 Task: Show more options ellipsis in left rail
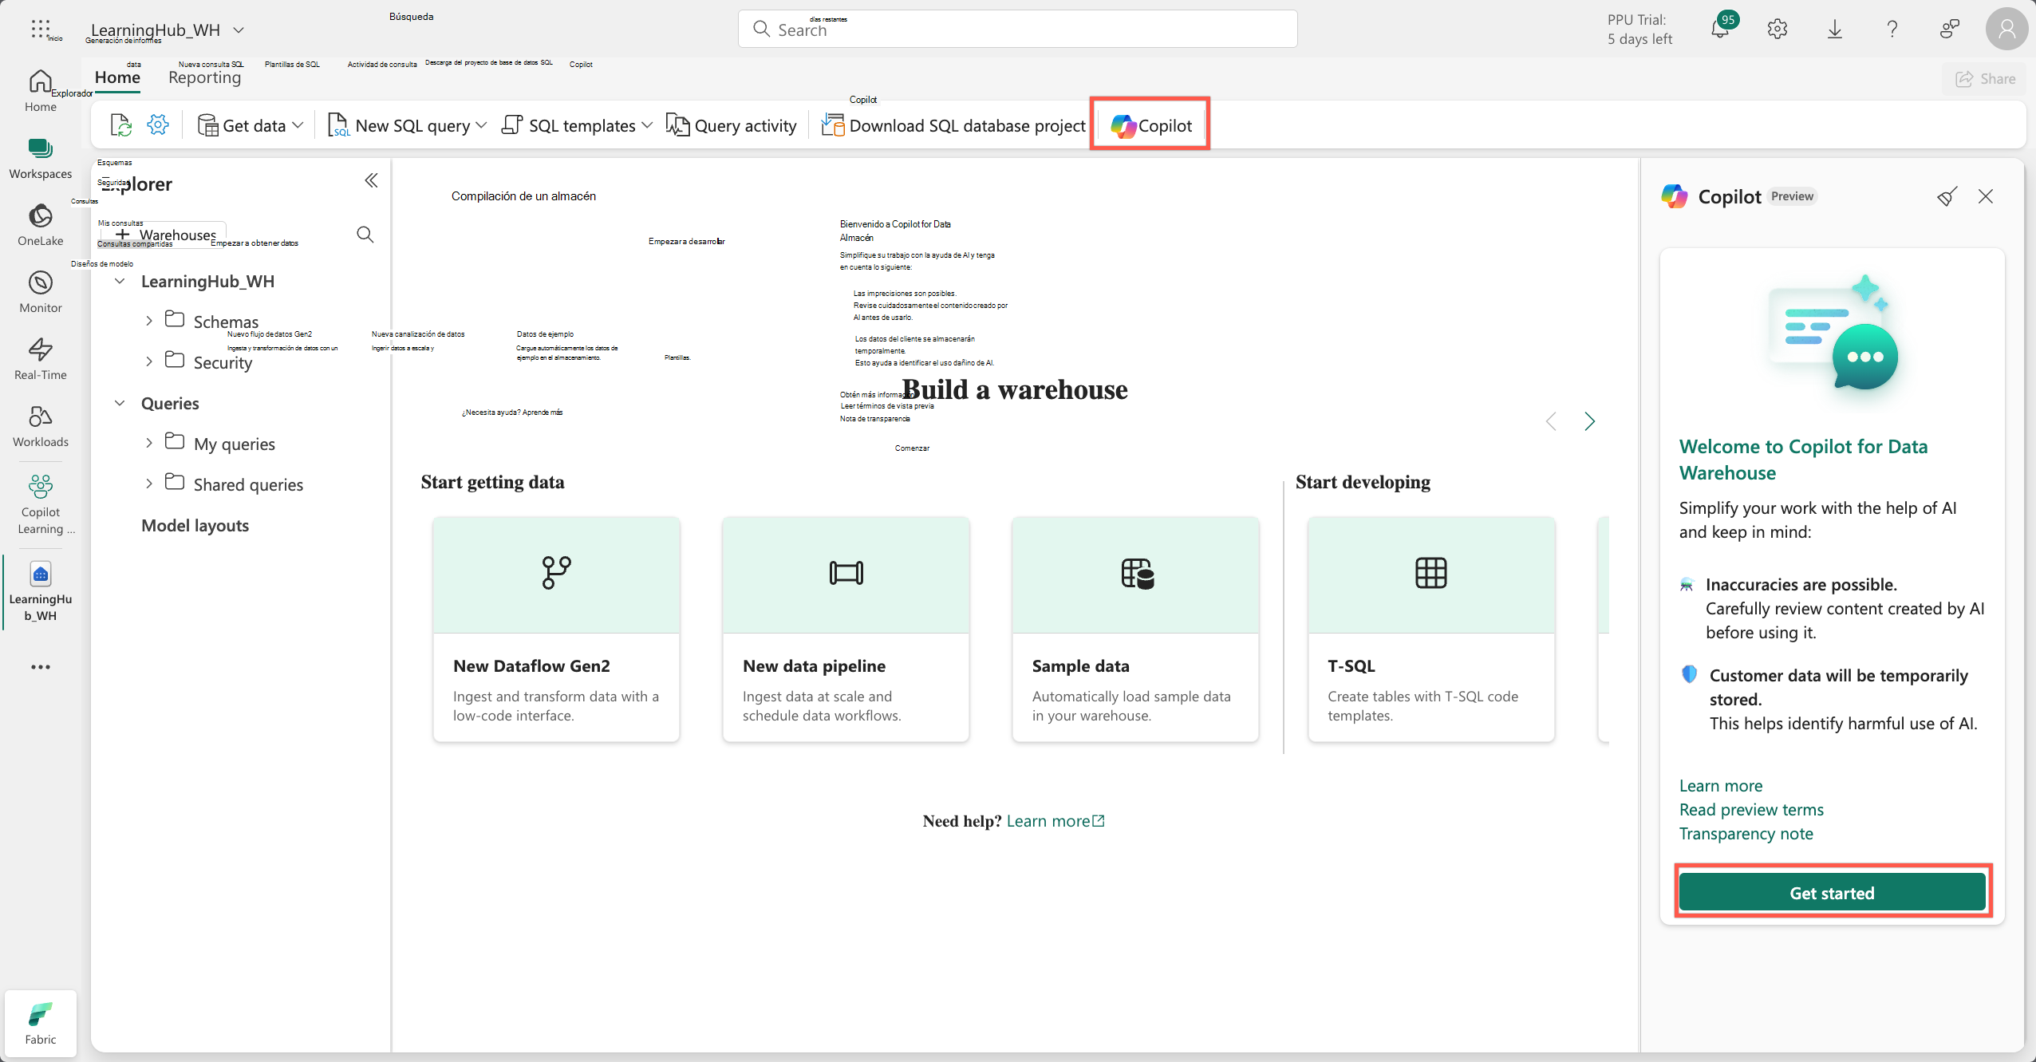pos(41,667)
